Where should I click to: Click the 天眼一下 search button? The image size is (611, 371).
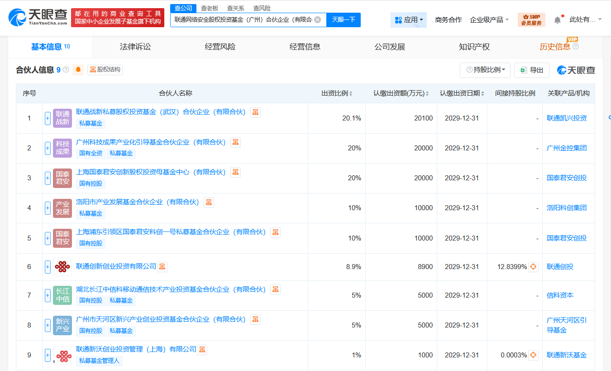(x=344, y=20)
